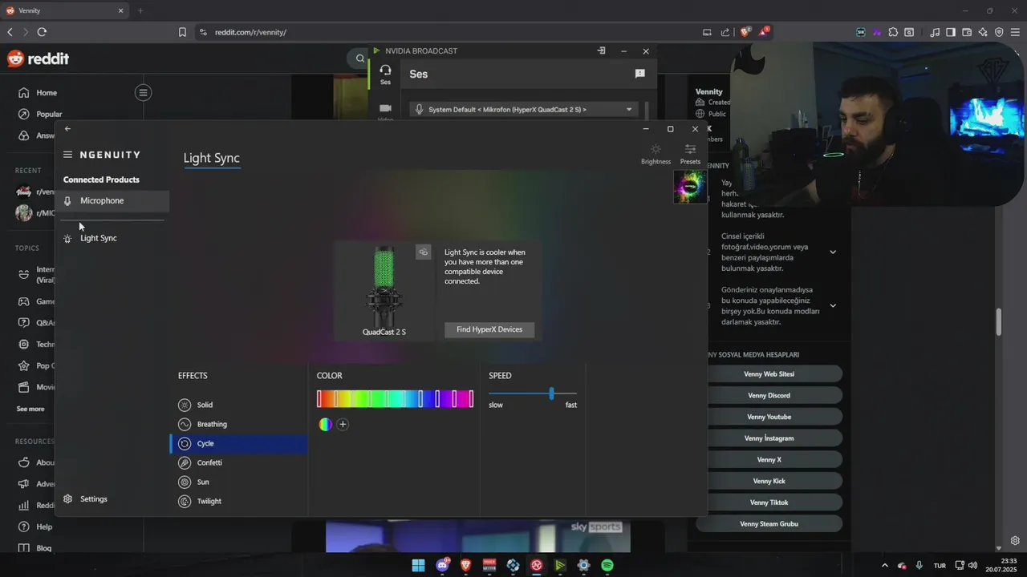Open the Brightness control
Viewport: 1027px width, 577px height.
(x=656, y=154)
